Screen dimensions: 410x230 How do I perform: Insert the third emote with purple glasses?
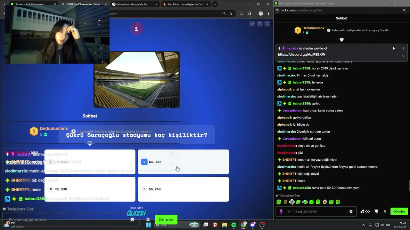point(292,202)
